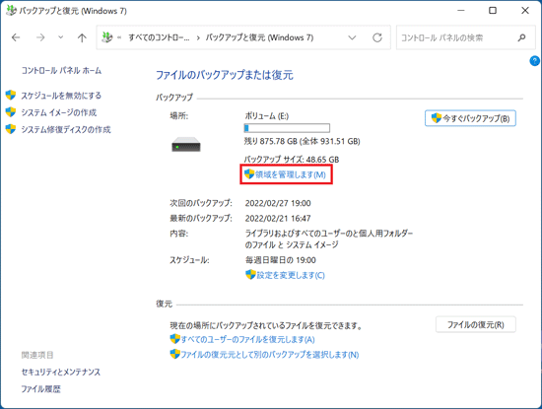Click shield icon beside "領域を管理します(M)"
This screenshot has height=409, width=542.
click(249, 173)
